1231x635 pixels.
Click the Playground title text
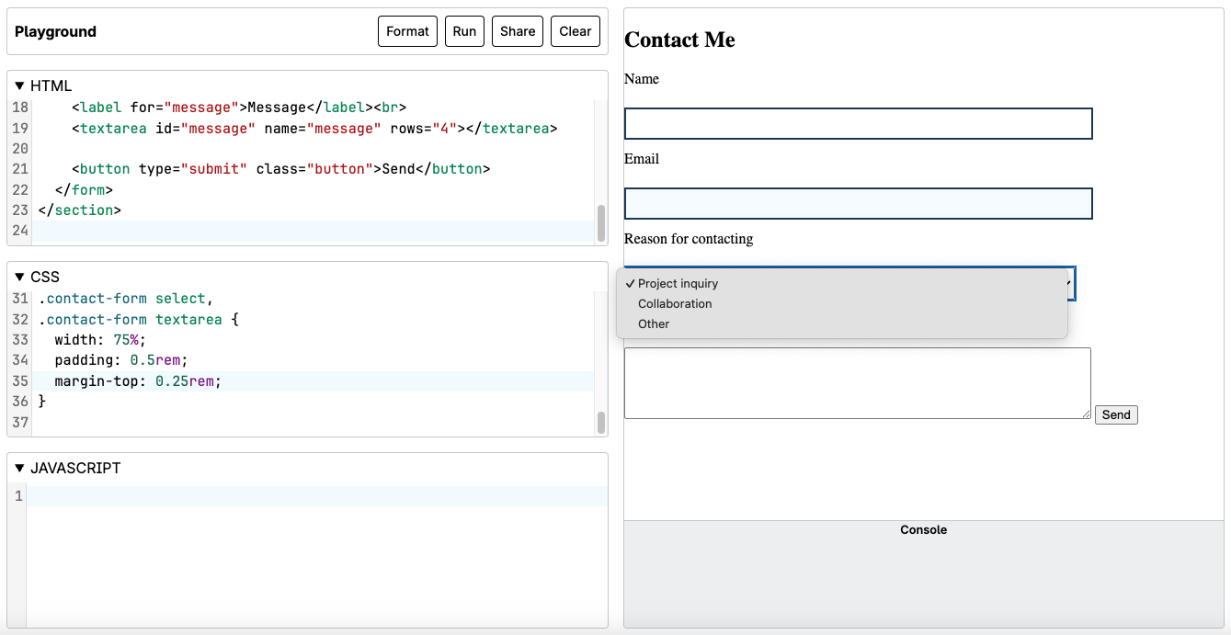(55, 31)
